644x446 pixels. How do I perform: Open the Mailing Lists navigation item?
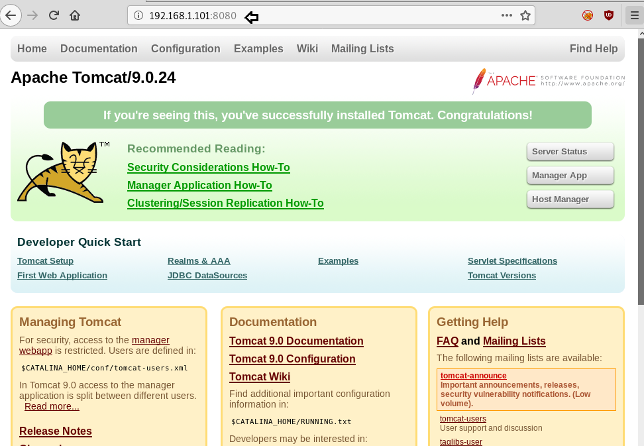[x=362, y=48]
